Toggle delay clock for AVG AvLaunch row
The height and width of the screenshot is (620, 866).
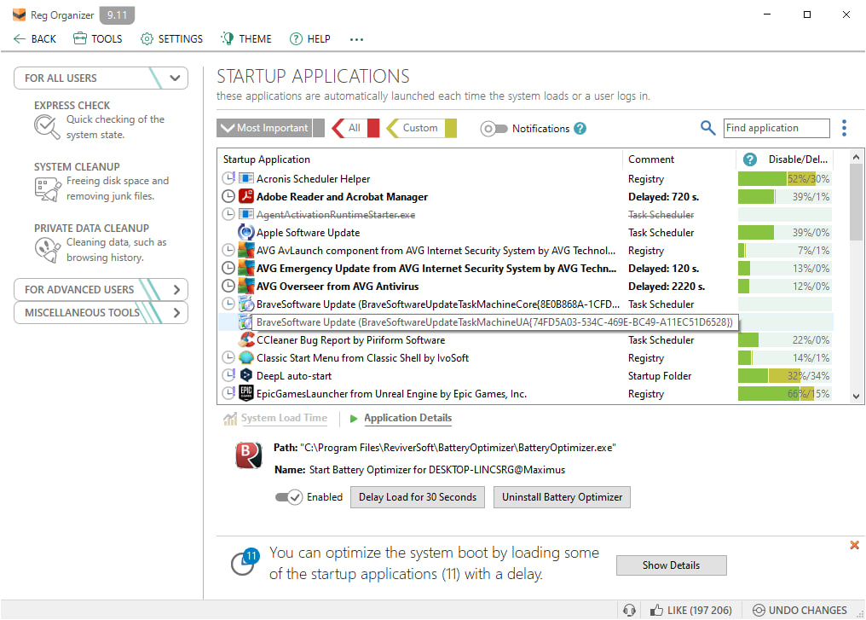[x=228, y=250]
